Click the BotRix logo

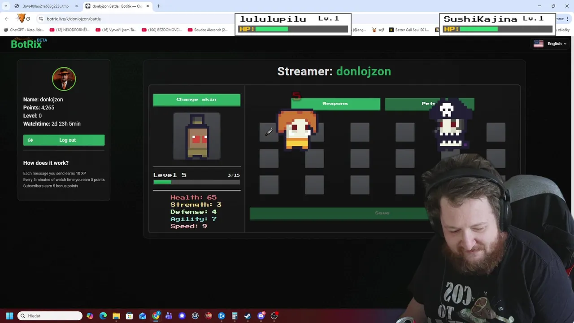29,44
